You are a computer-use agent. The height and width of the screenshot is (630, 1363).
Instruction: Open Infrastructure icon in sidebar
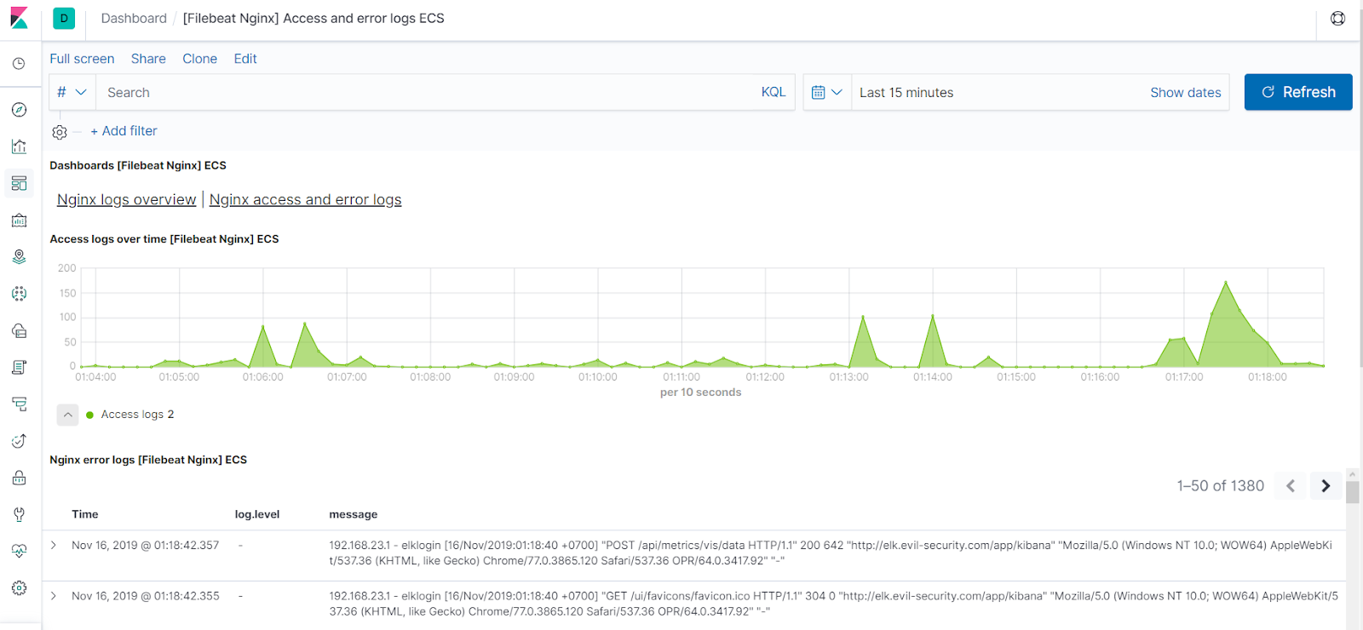(19, 330)
